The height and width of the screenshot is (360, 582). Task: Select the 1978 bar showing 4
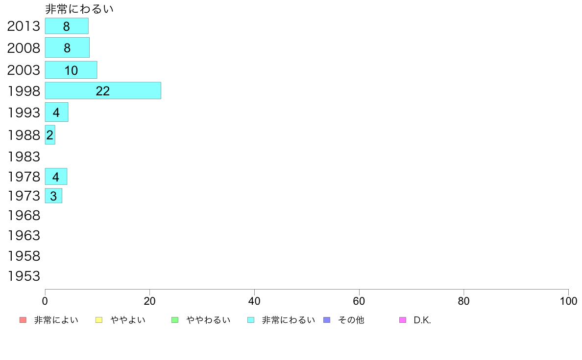[56, 177]
